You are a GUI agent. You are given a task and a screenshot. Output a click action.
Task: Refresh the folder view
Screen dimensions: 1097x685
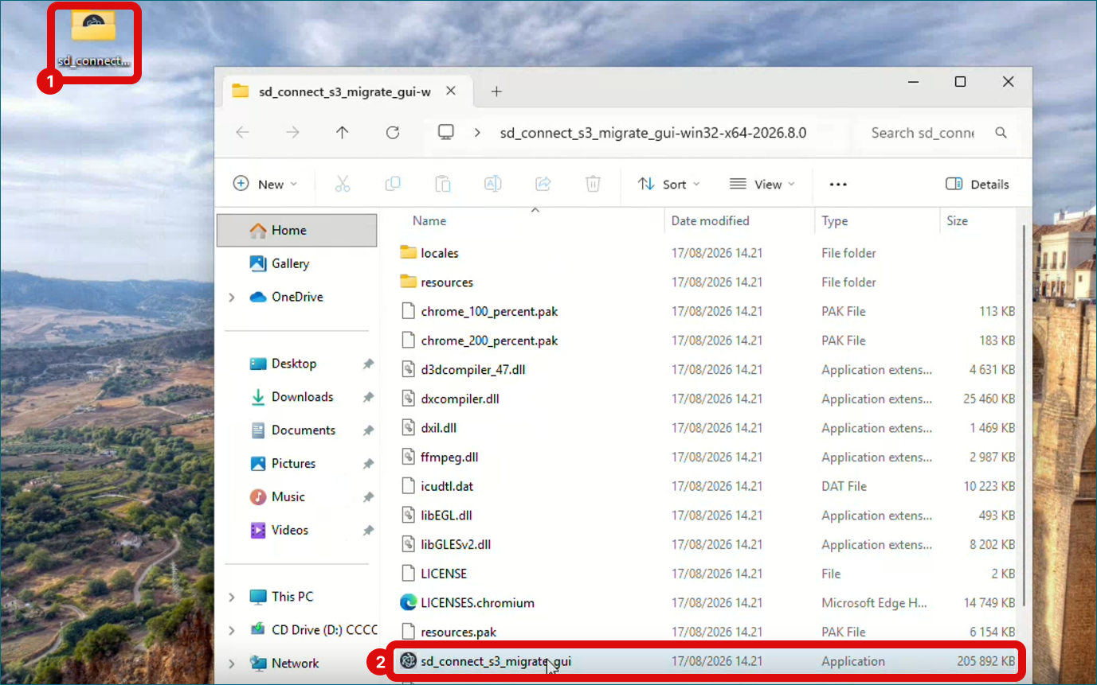coord(393,133)
